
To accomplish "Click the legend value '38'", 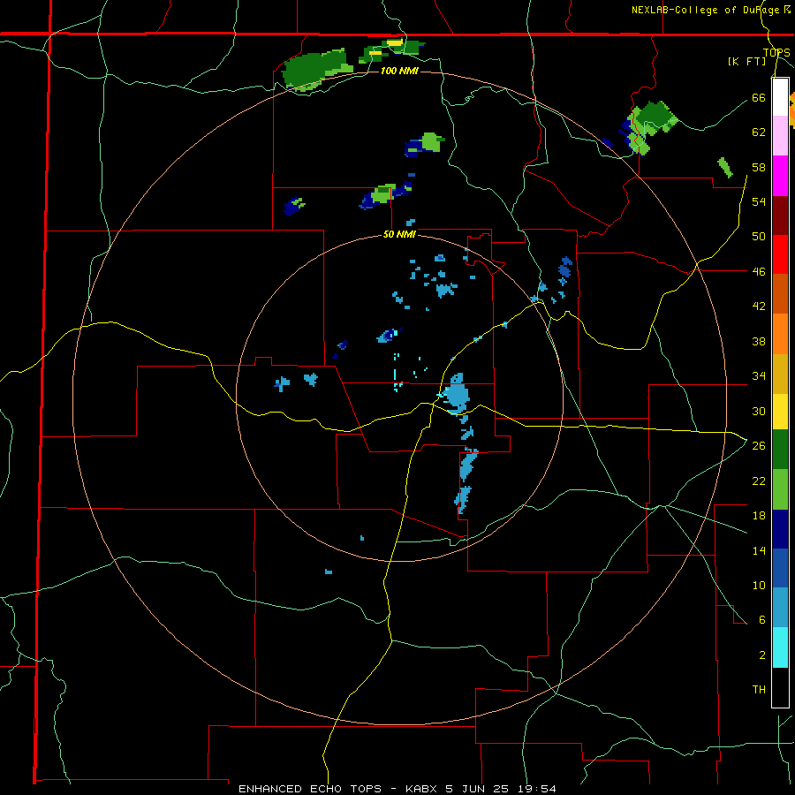I will click(x=759, y=341).
